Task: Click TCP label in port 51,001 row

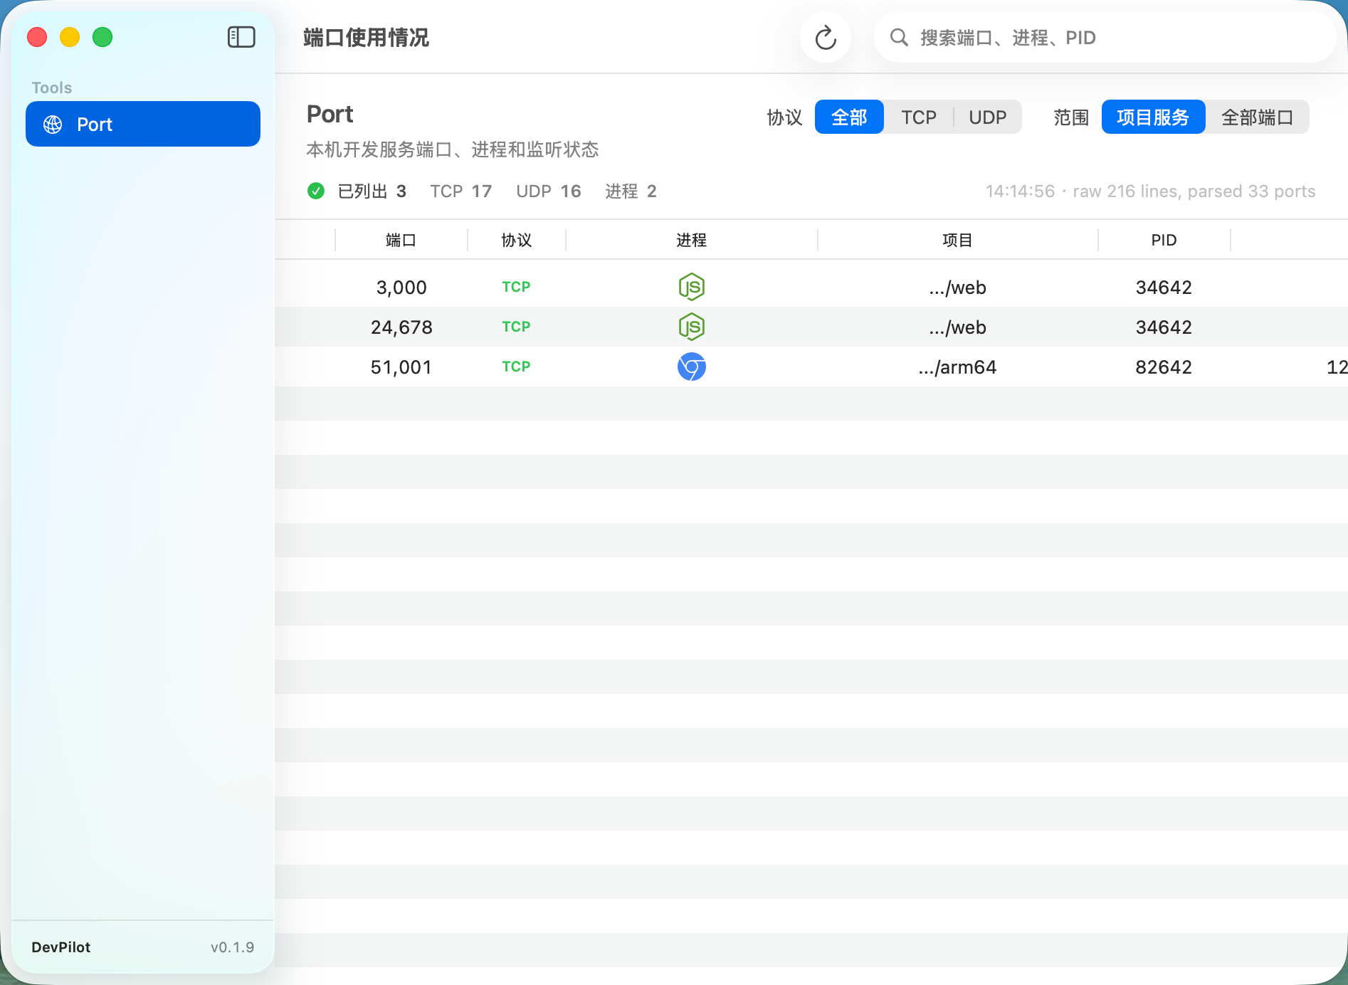Action: coord(516,367)
